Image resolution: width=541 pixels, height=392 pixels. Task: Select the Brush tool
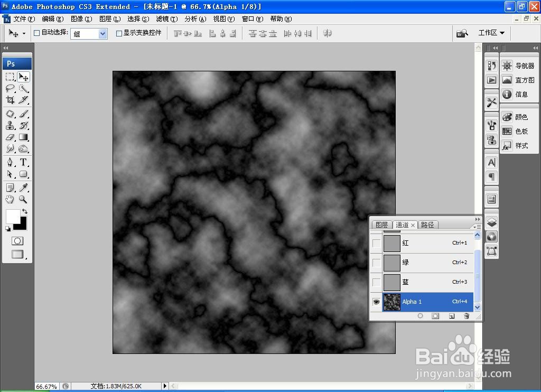click(x=23, y=114)
